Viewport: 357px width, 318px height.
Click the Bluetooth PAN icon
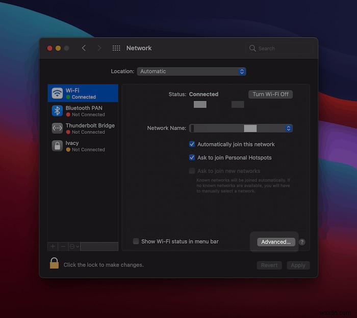(57, 111)
